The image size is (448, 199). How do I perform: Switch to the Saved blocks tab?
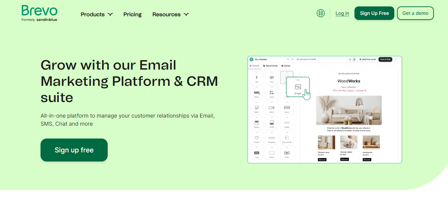(270, 66)
